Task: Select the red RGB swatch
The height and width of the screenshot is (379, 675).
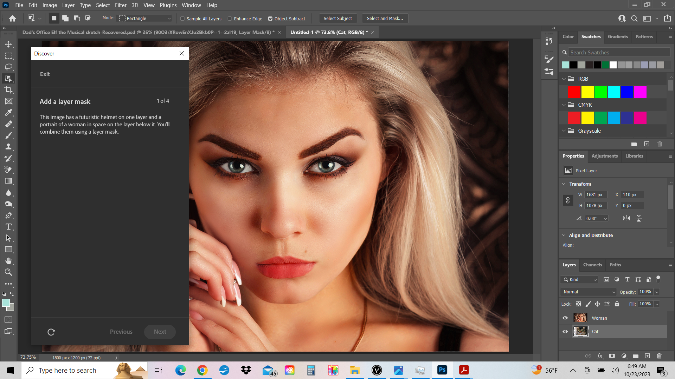Action: tap(574, 92)
